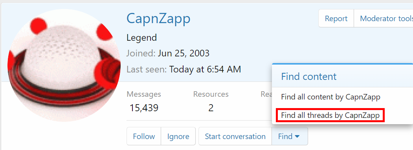The height and width of the screenshot is (150, 413).
Task: Click the Messages stat label
Action: [144, 94]
